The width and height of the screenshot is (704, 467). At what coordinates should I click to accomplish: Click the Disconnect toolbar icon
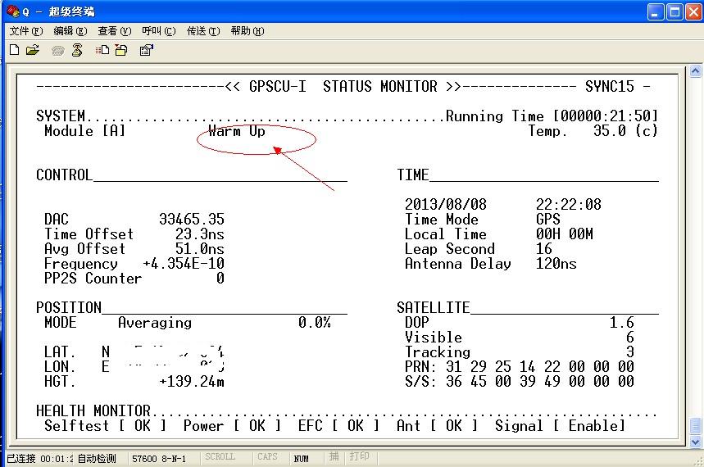click(77, 50)
